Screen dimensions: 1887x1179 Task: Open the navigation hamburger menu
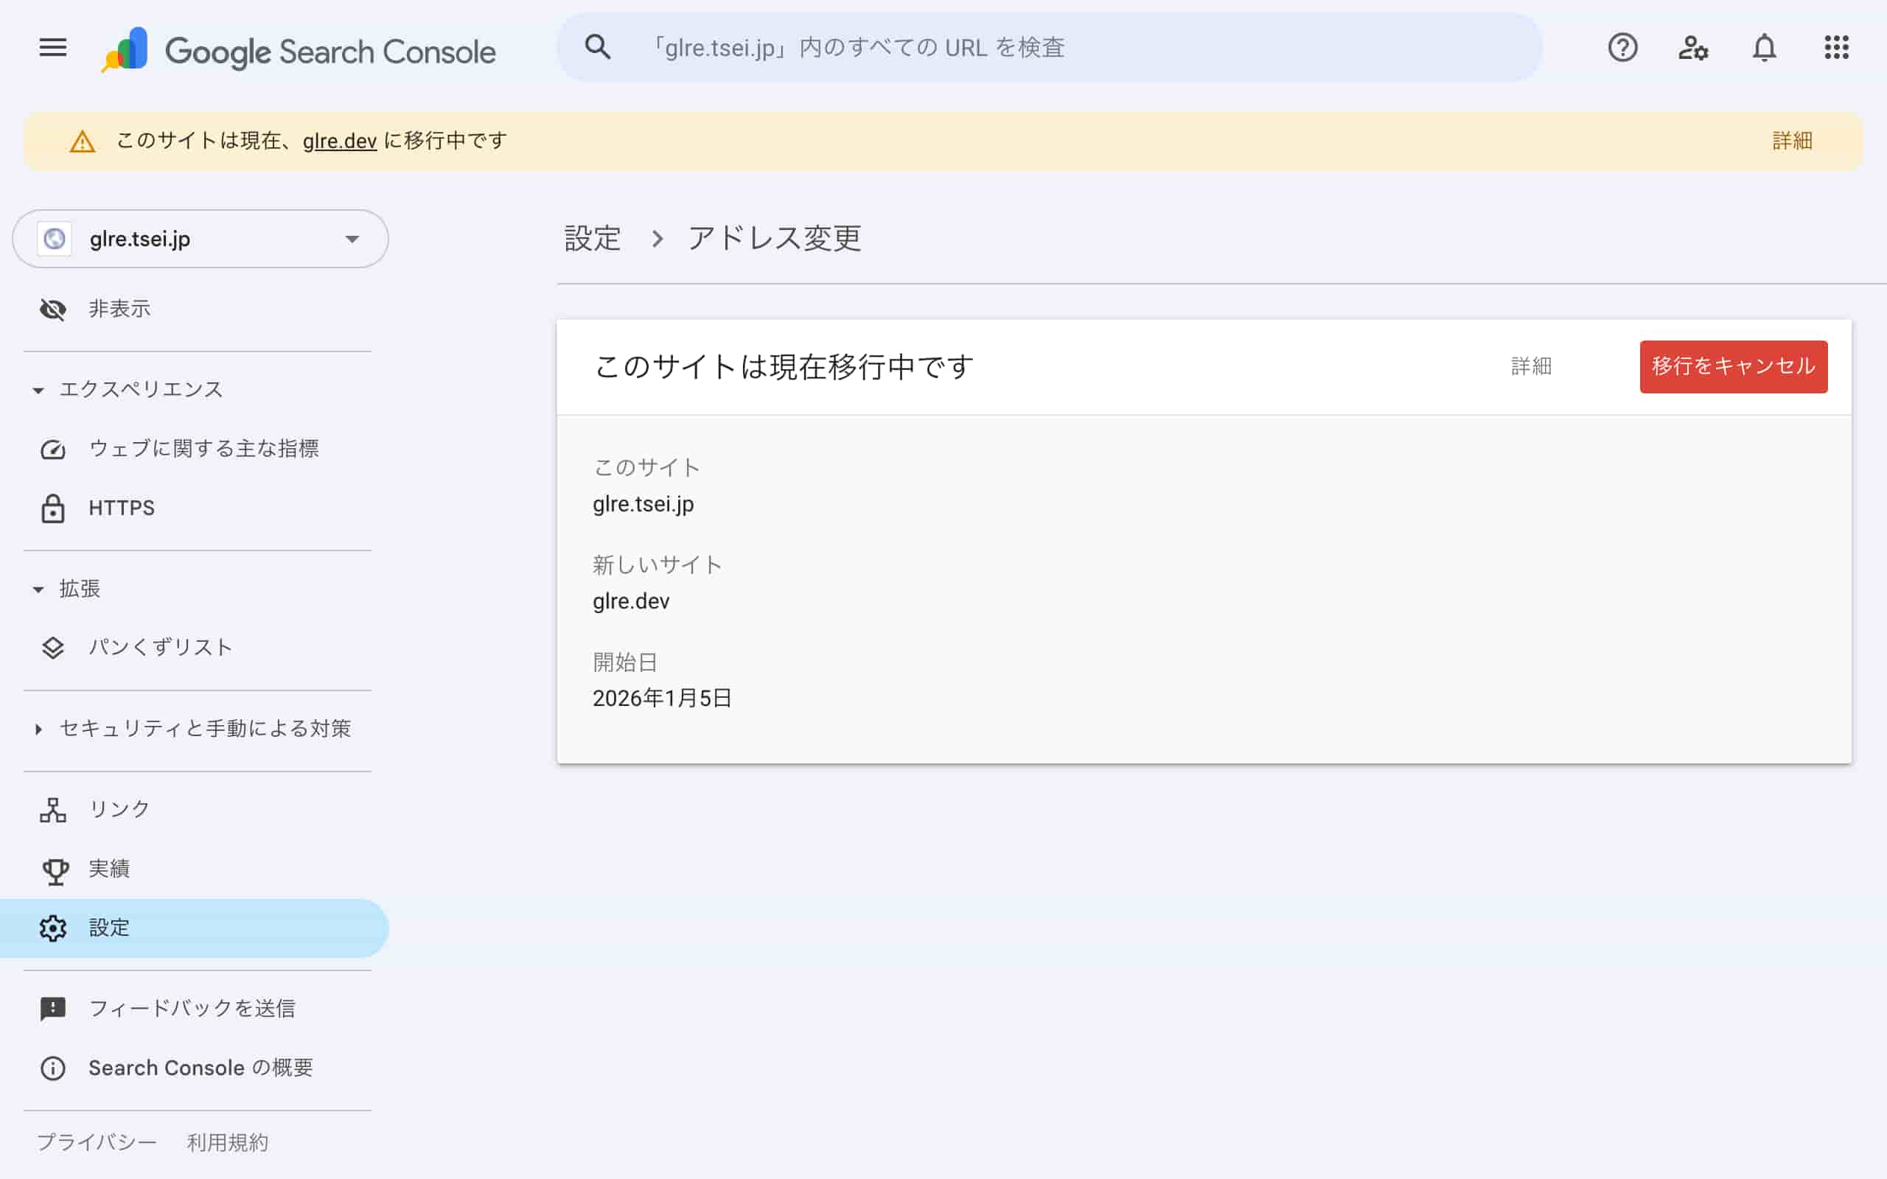(52, 48)
